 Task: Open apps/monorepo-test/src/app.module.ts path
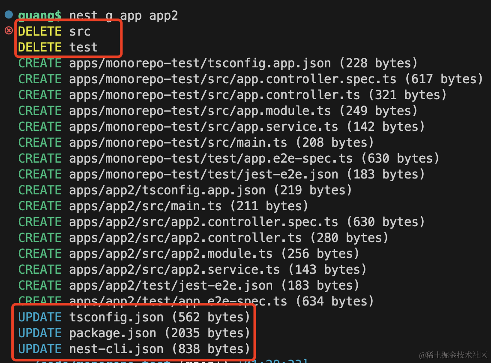pyautogui.click(x=200, y=111)
